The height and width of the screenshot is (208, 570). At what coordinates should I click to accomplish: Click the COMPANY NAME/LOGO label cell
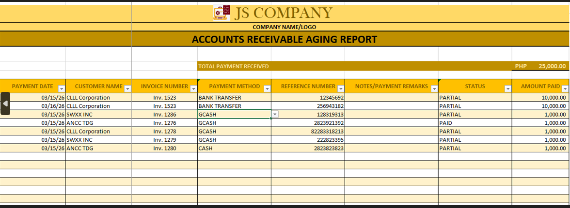[x=285, y=27]
